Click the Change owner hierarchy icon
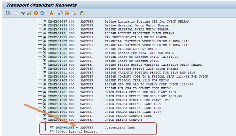 pos(29,13)
